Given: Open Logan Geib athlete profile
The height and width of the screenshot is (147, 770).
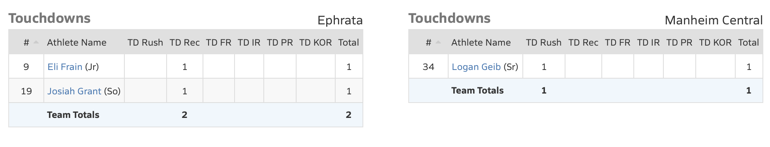Looking at the screenshot, I should coord(476,67).
